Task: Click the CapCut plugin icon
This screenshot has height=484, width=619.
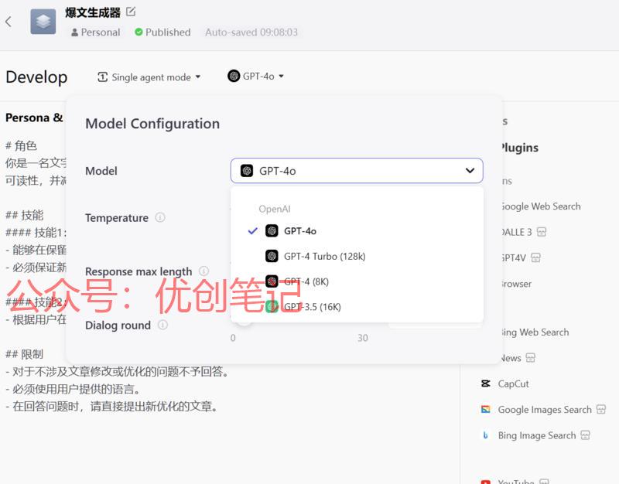Action: point(486,383)
